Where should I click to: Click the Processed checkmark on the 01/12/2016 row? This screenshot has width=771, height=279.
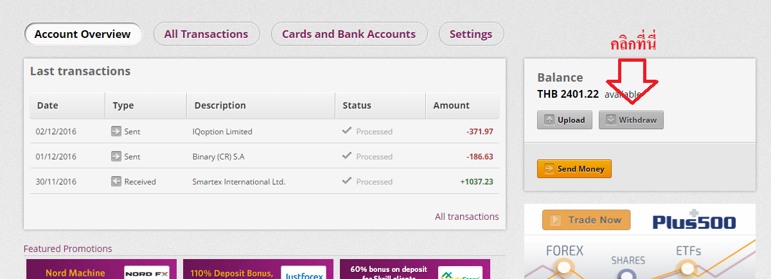[x=347, y=156]
